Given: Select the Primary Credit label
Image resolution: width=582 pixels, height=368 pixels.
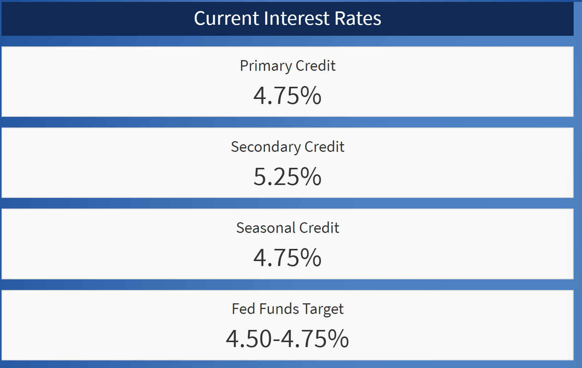Looking at the screenshot, I should point(288,66).
